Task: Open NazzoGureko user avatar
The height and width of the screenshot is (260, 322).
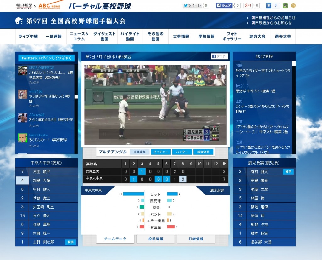Action: (x=23, y=138)
